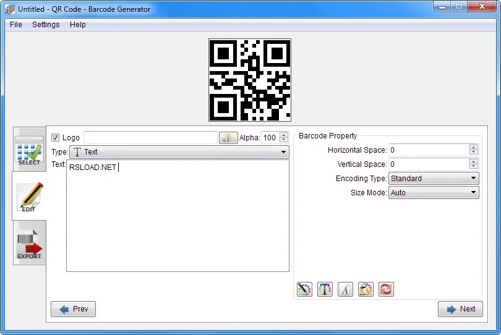The image size is (501, 335).
Task: Uncheck the Logo checkbox
Action: tap(55, 138)
